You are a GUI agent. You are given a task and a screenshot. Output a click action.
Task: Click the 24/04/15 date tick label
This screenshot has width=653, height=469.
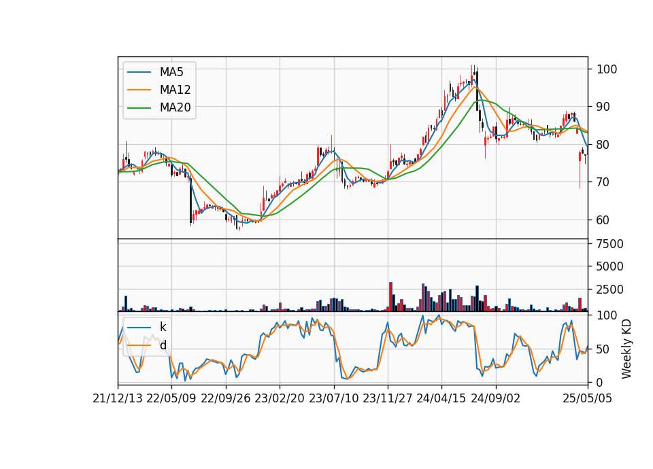[441, 399]
